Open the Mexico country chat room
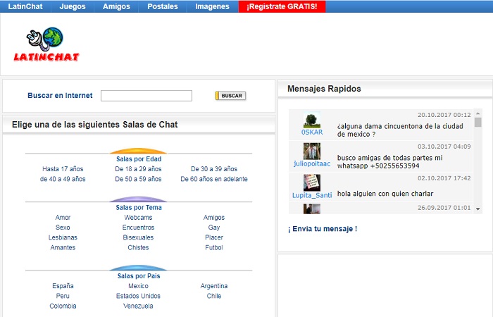 (138, 286)
